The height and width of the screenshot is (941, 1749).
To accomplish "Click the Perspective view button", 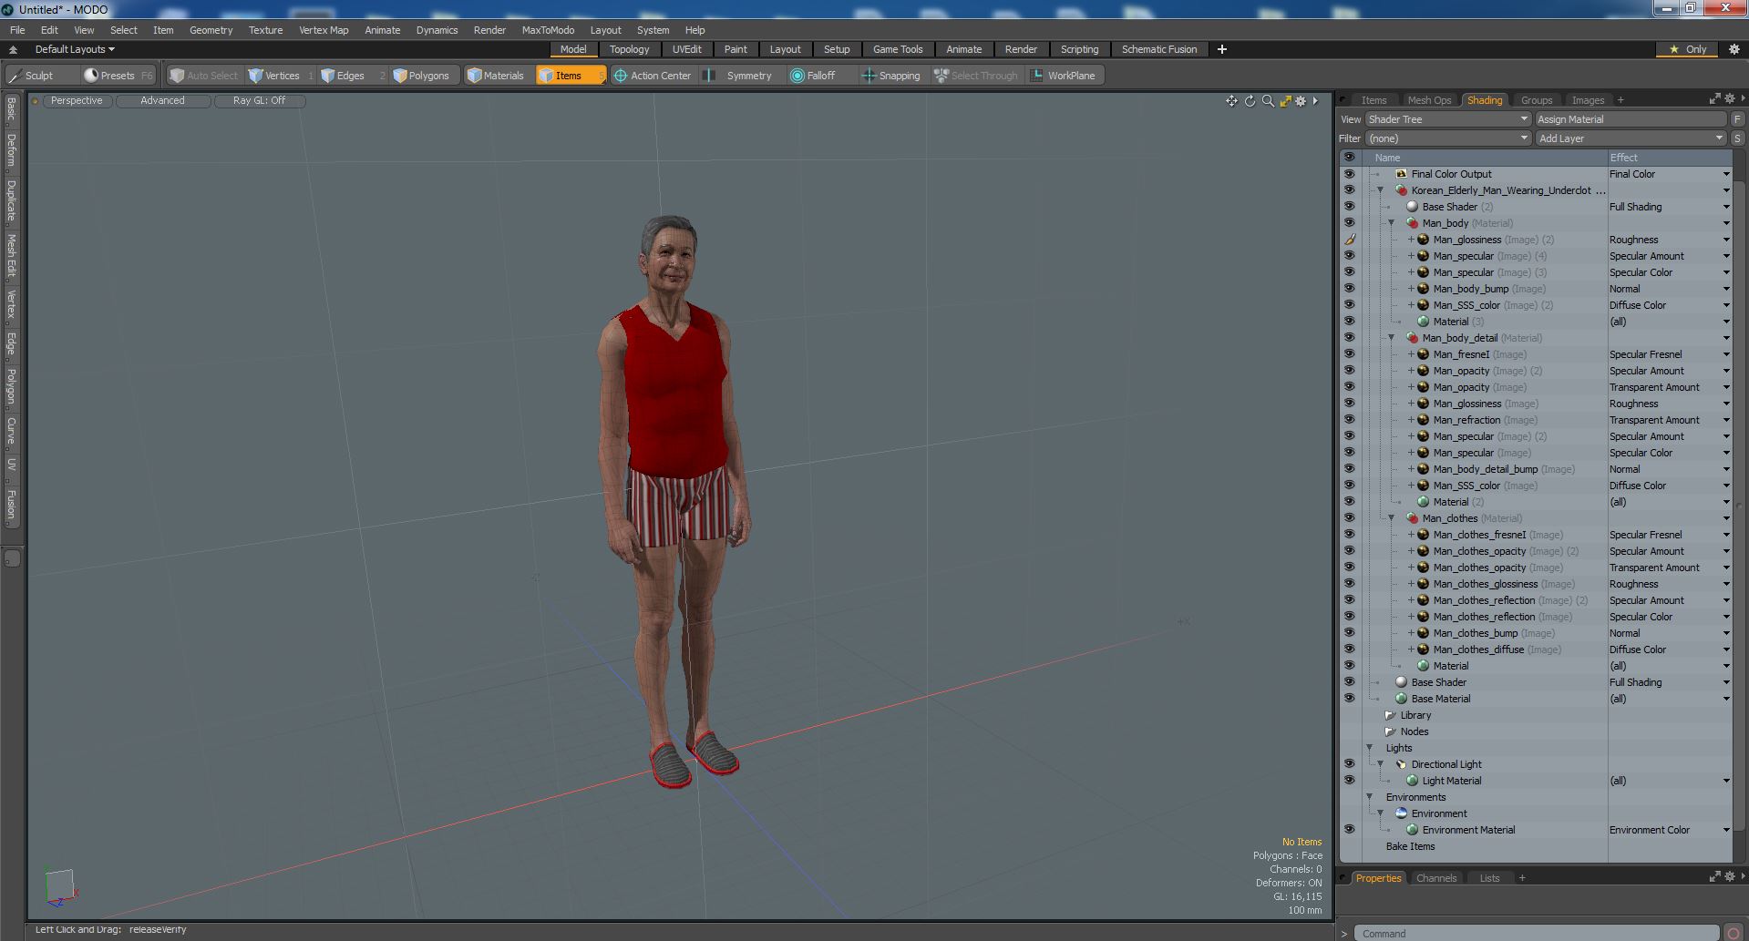I will coord(77,101).
